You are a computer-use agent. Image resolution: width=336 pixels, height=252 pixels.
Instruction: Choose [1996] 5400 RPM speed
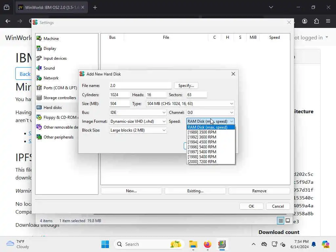211,147
